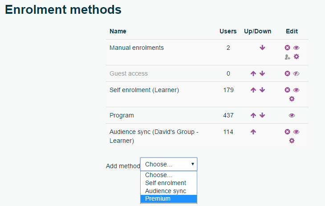The image size is (325, 206).
Task: Move Guest access up
Action: click(x=253, y=74)
